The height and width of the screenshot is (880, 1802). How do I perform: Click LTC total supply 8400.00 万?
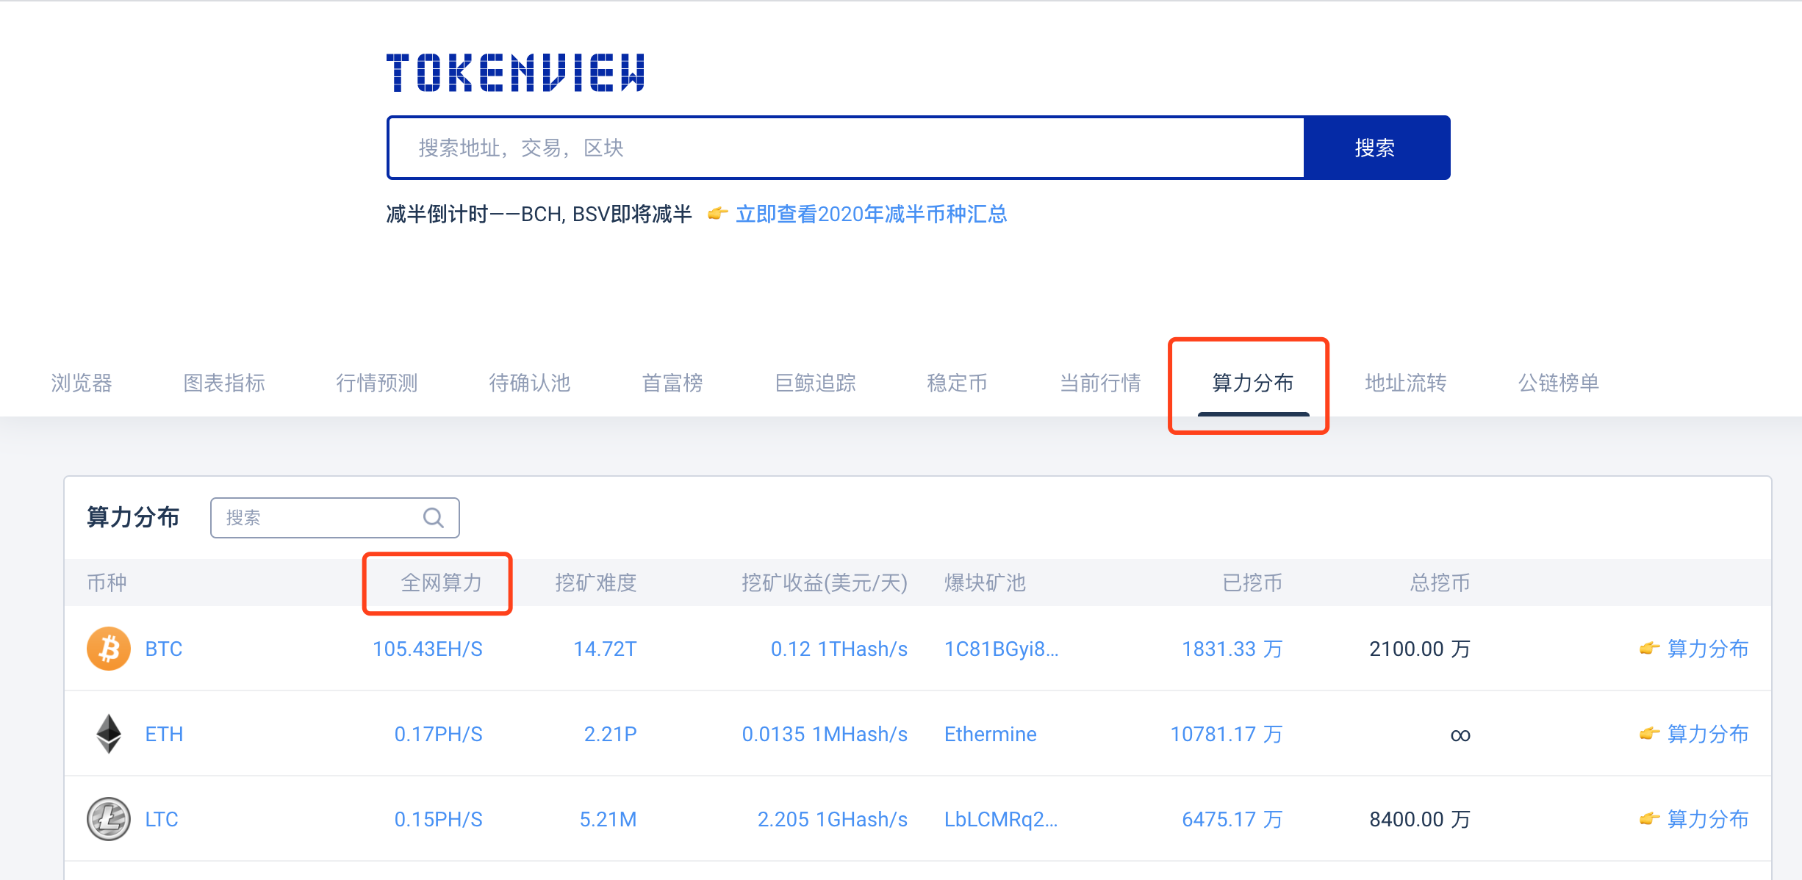point(1421,819)
